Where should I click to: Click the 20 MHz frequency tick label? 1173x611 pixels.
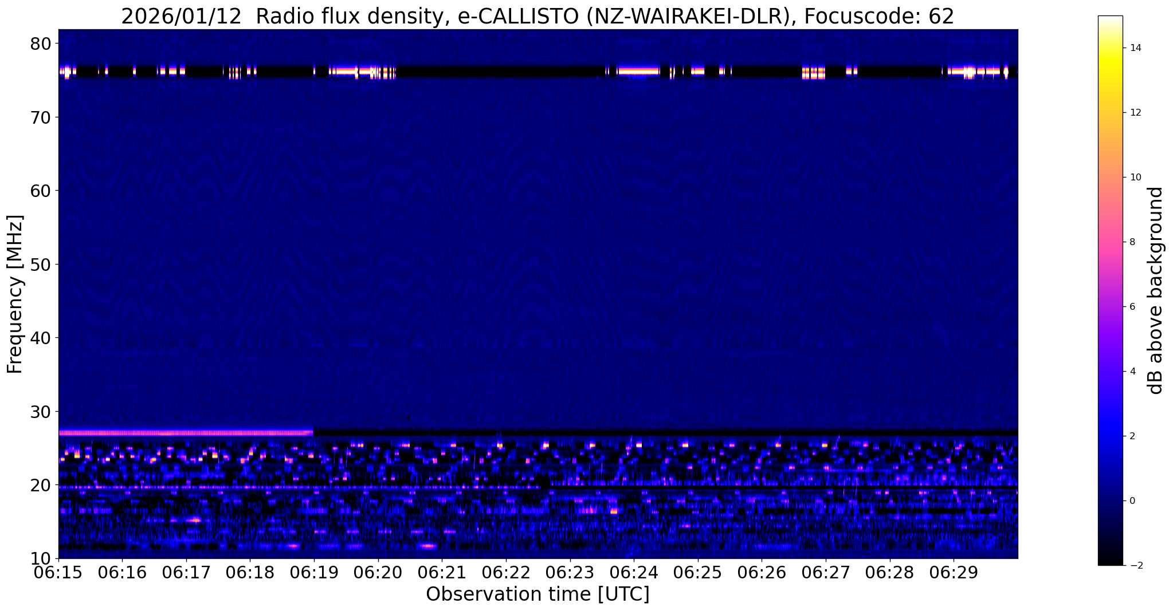click(40, 485)
